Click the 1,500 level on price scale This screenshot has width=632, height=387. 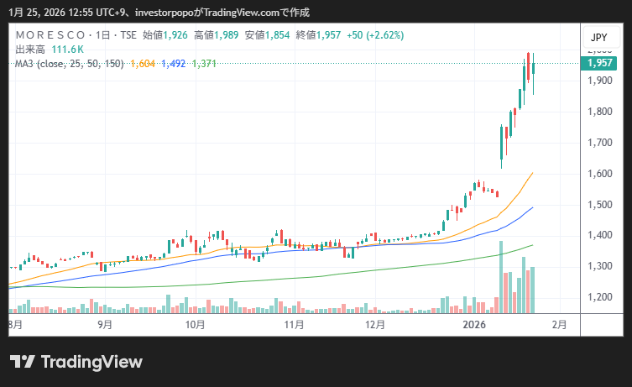pos(598,204)
